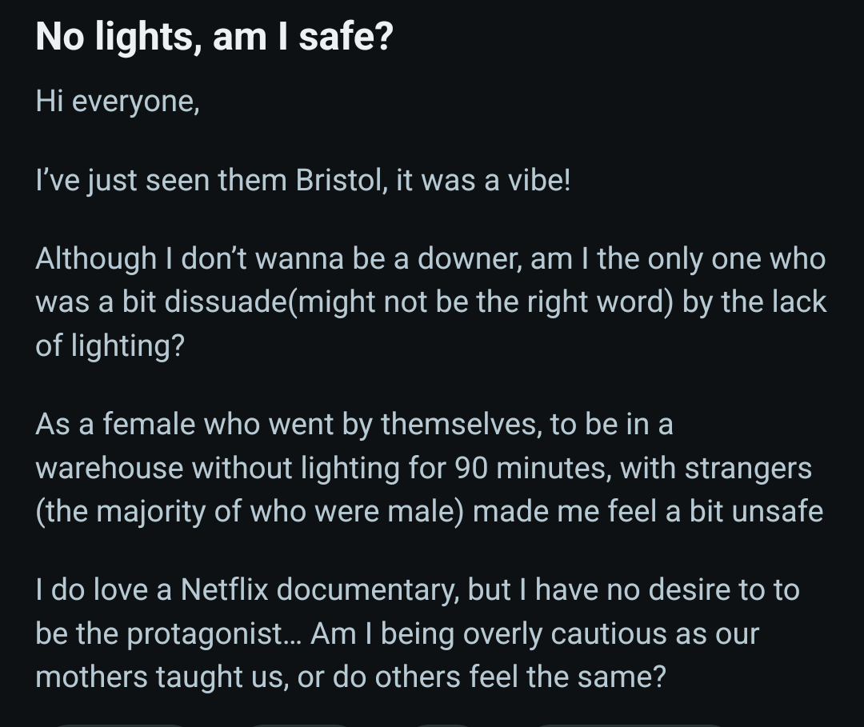The image size is (864, 727).
Task: Click the line 'I've just seen them Bristol'
Action: (x=302, y=180)
